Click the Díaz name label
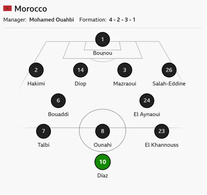 pyautogui.click(x=103, y=176)
